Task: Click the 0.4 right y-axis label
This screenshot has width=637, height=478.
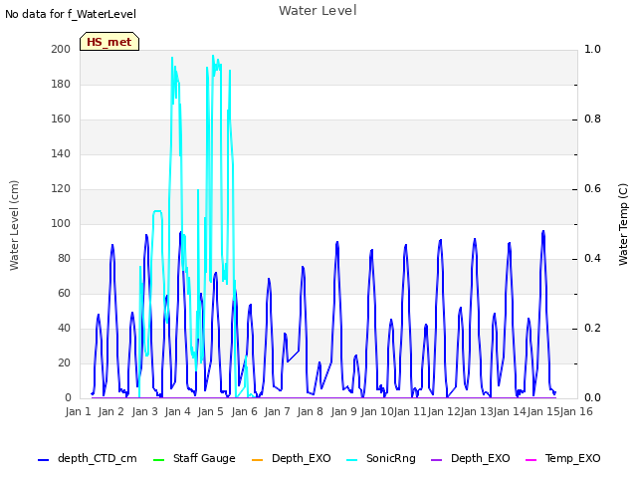Action: click(x=593, y=259)
